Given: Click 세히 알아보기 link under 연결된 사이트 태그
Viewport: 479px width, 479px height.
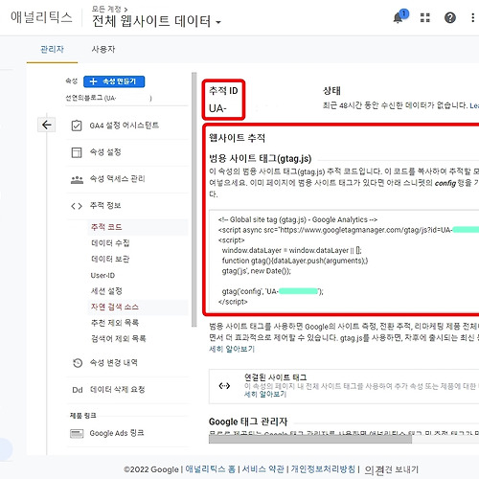Looking at the screenshot, I should 265,395.
